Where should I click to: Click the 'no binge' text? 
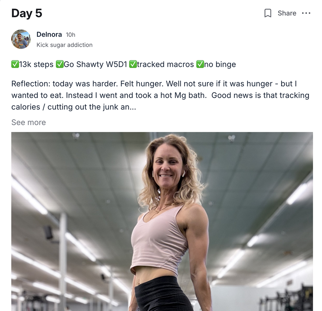click(x=220, y=64)
